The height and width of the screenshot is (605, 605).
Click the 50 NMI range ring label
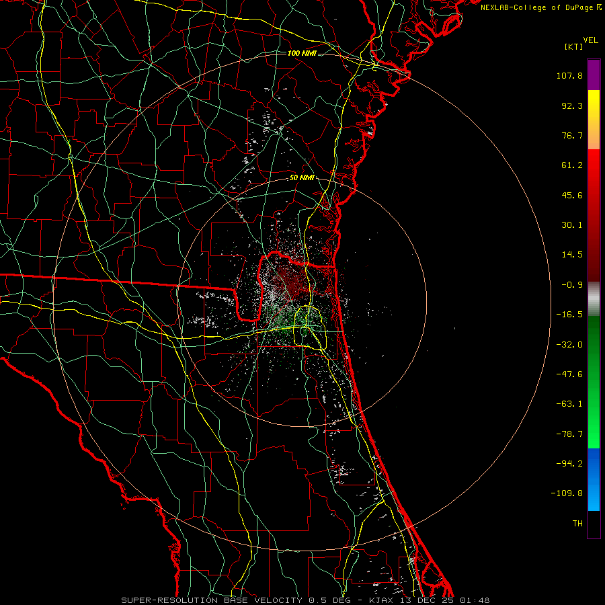point(302,178)
